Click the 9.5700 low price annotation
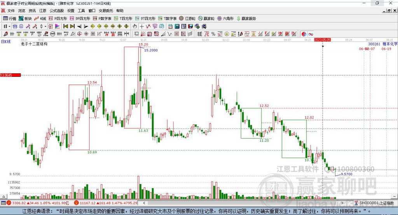This screenshot has height=215, width=398. 346,174
